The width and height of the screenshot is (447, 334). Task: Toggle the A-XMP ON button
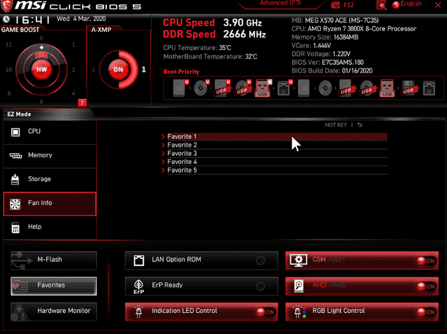(118, 70)
